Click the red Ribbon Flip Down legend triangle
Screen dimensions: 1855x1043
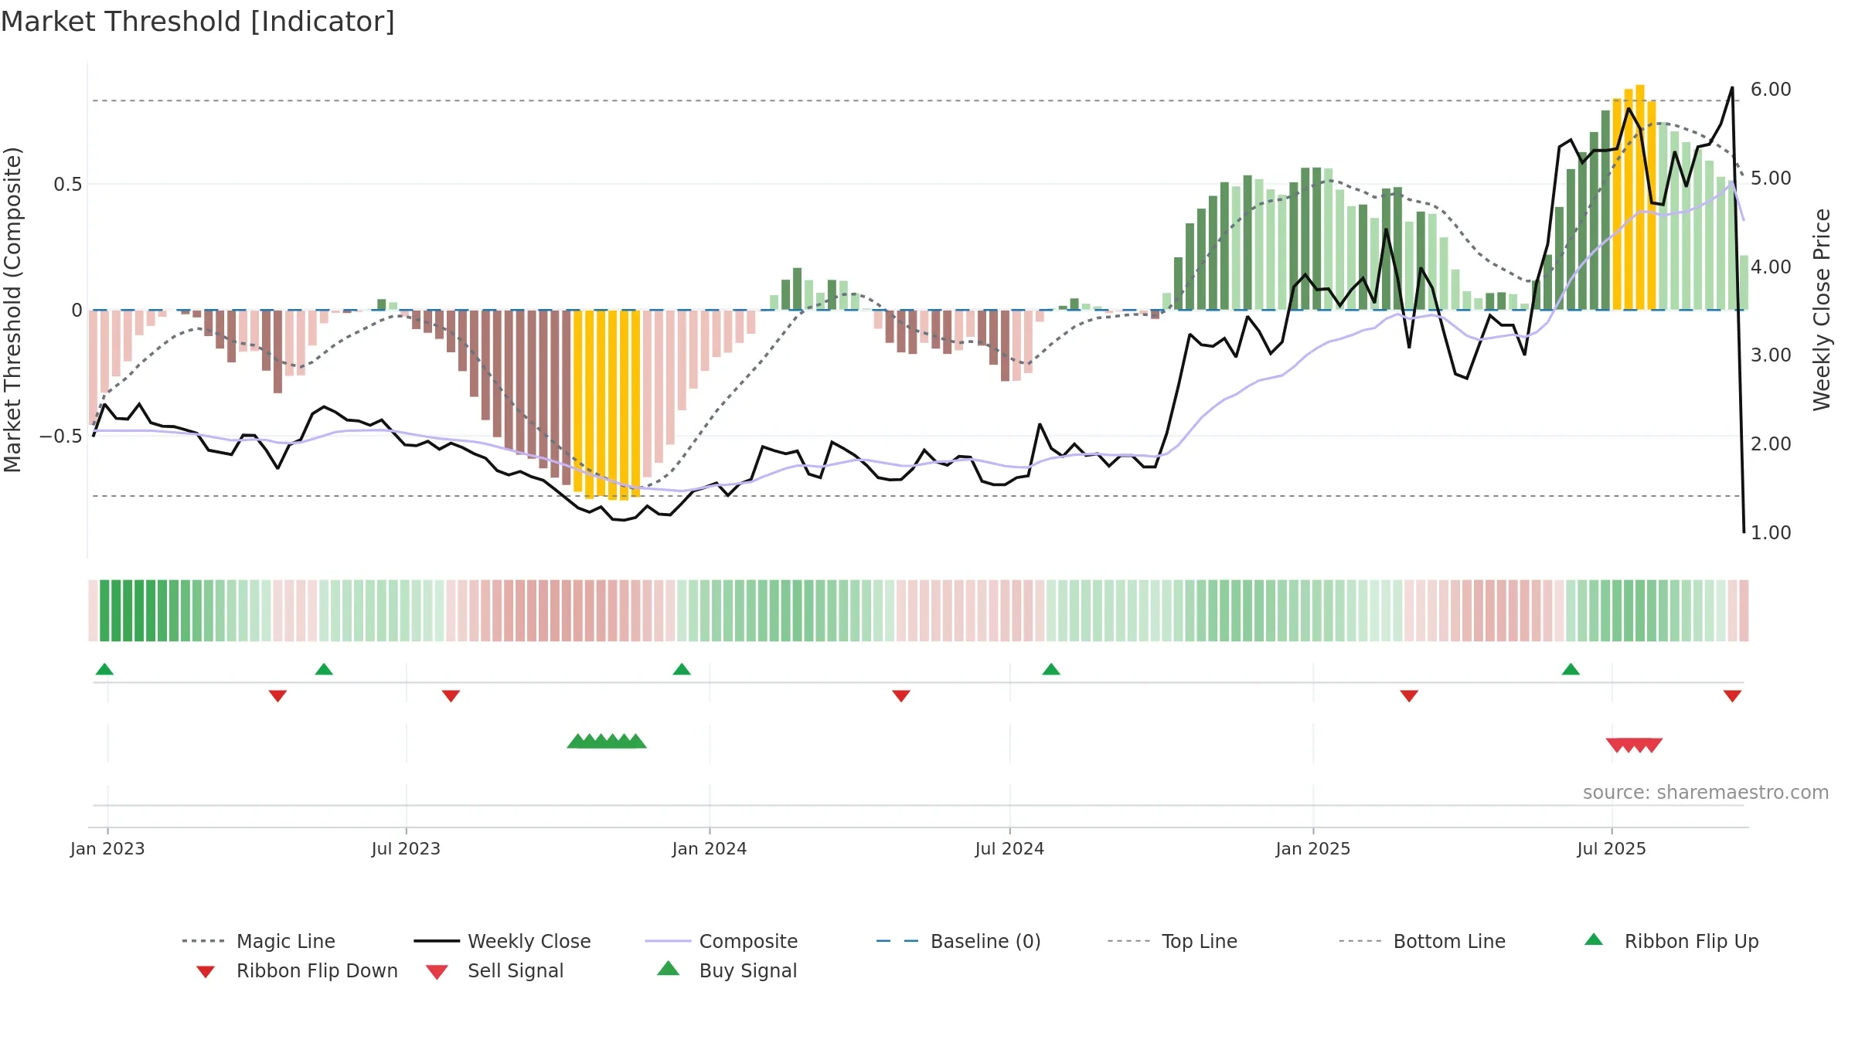click(206, 972)
